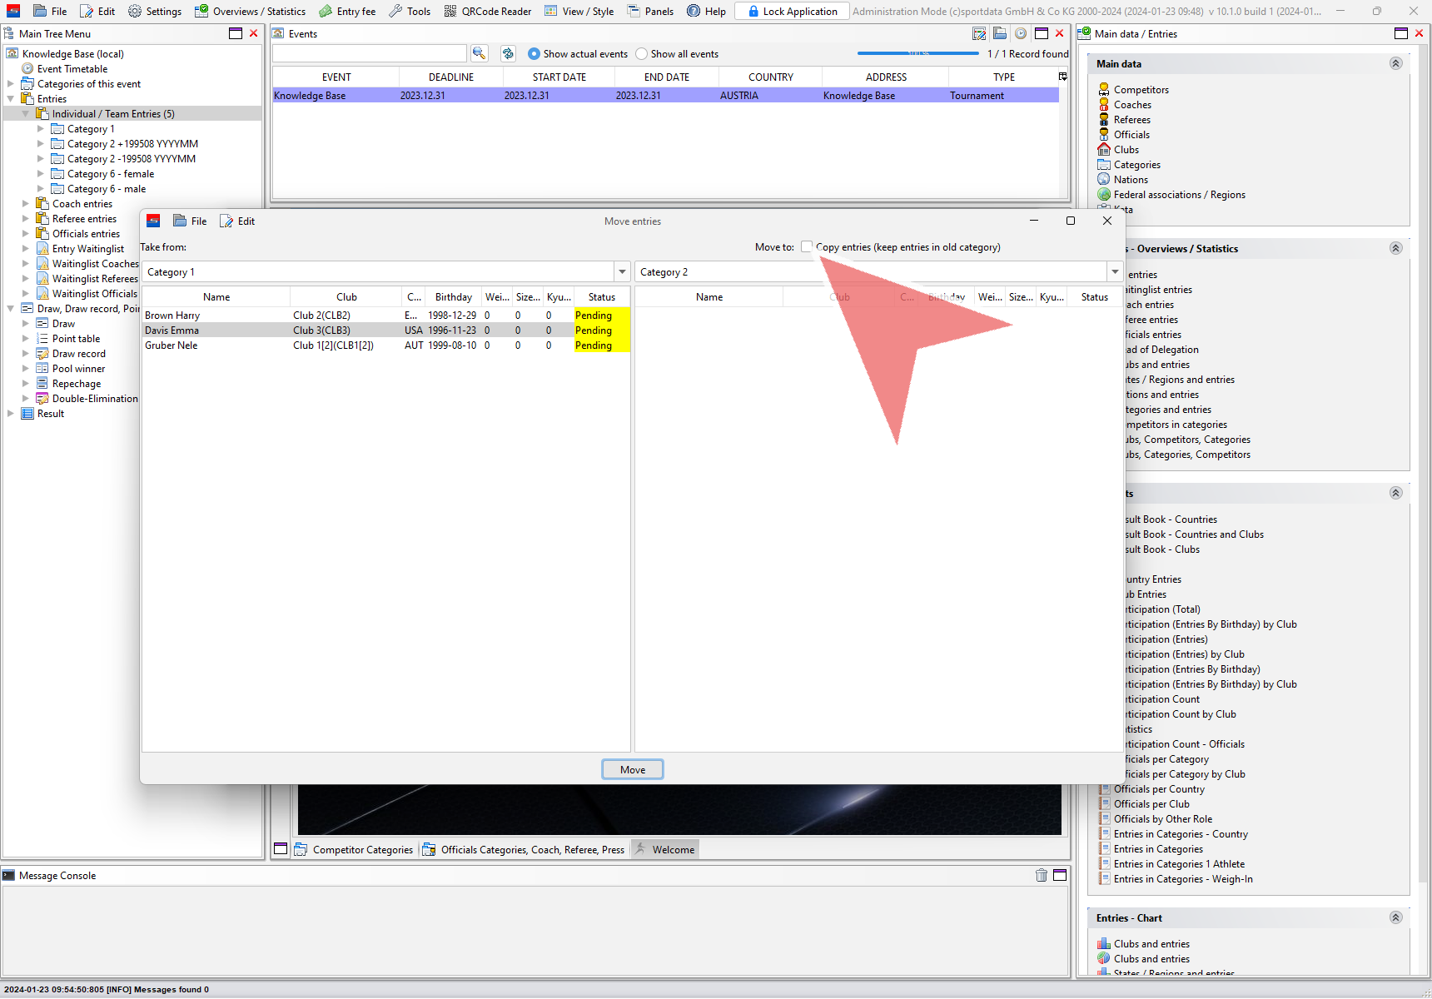The image size is (1432, 999).
Task: Open Settings menu in main menu bar
Action: (155, 11)
